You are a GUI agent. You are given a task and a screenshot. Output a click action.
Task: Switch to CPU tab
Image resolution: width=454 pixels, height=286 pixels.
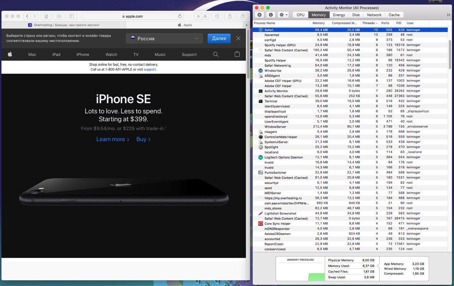pos(300,15)
